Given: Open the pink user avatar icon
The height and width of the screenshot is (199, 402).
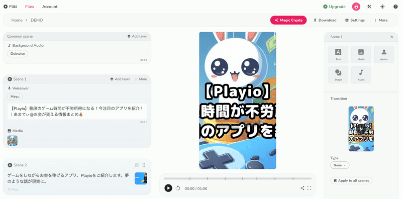Looking at the screenshot, I should click(356, 7).
